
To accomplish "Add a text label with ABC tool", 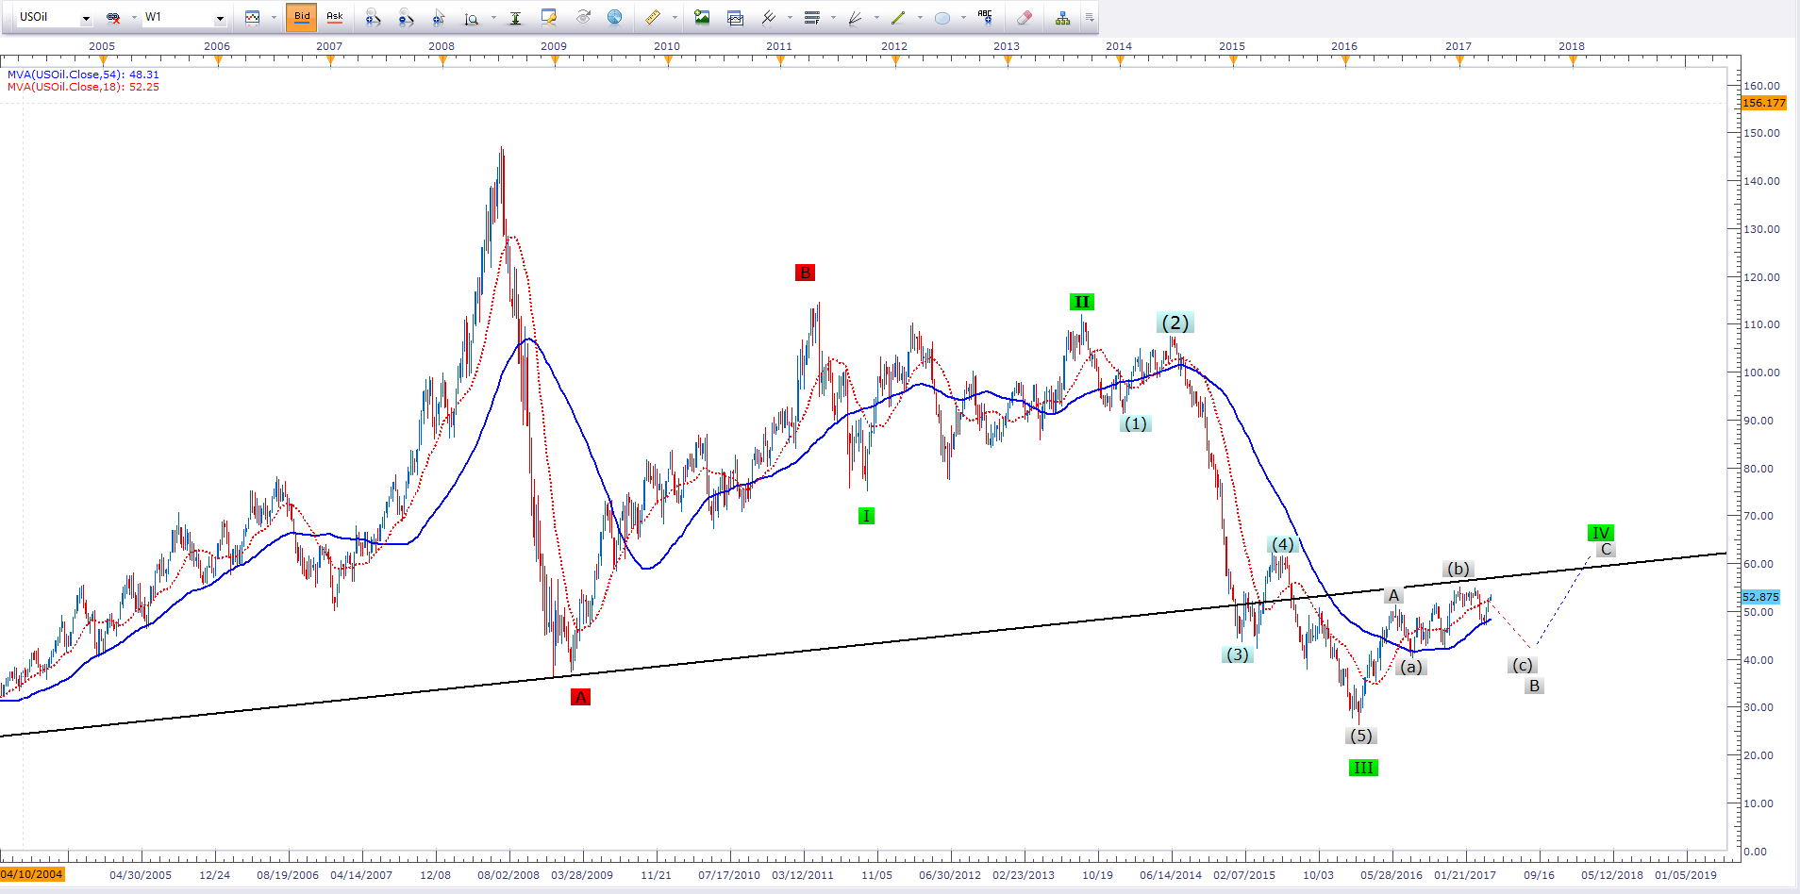I will [985, 17].
